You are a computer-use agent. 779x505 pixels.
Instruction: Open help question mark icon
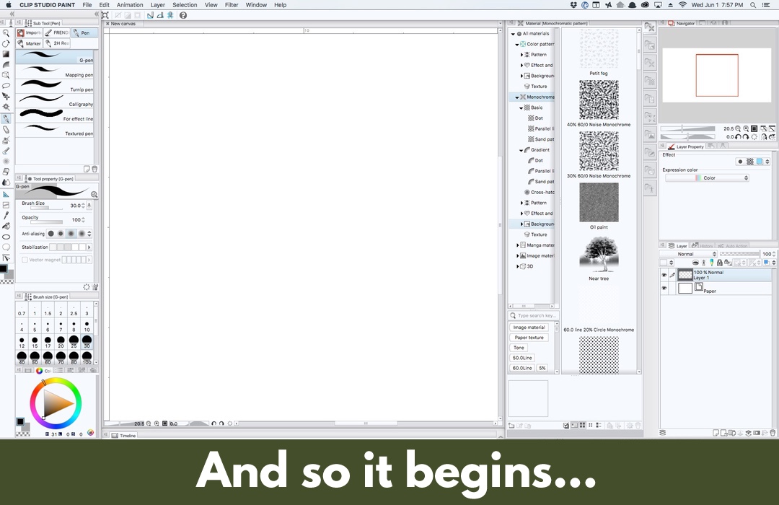click(x=182, y=15)
